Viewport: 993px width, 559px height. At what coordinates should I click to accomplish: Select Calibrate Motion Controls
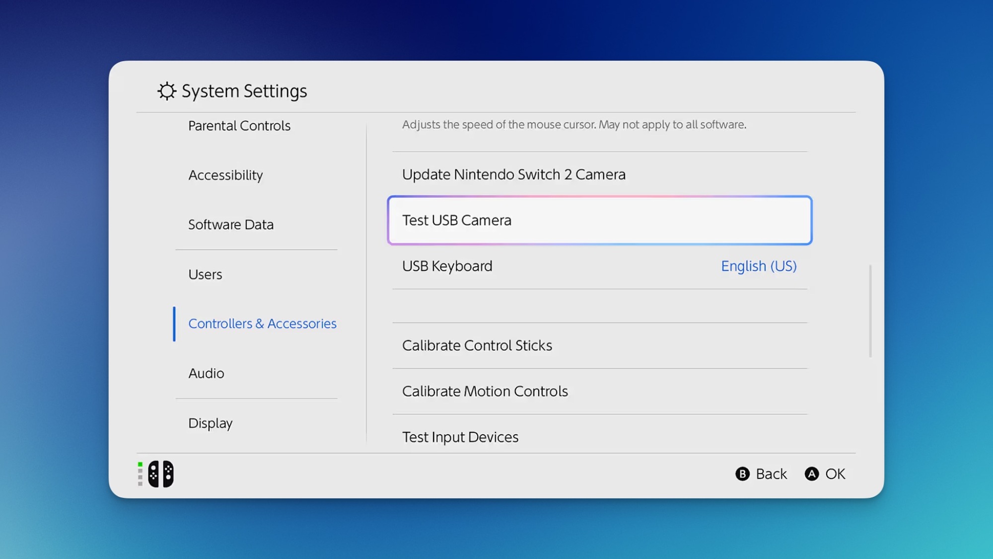pyautogui.click(x=485, y=391)
